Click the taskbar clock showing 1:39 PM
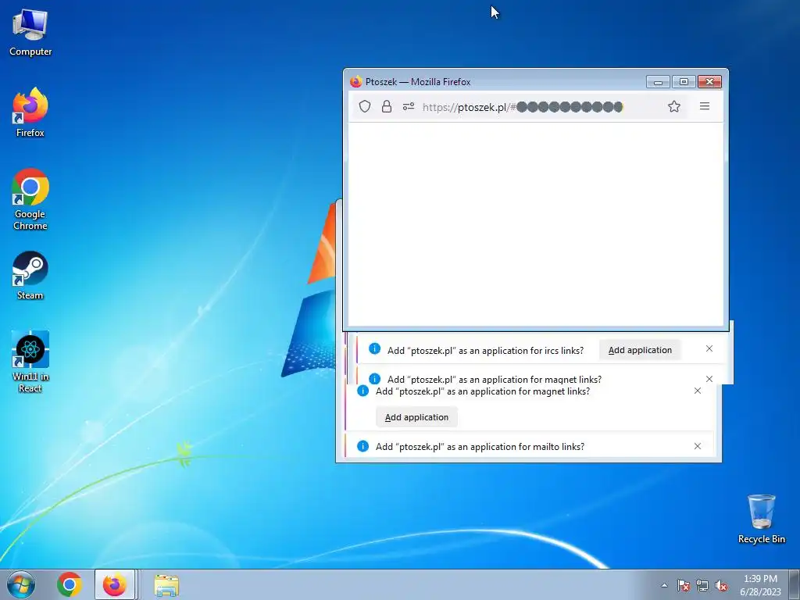Viewport: 800px width, 600px height. coord(760,585)
